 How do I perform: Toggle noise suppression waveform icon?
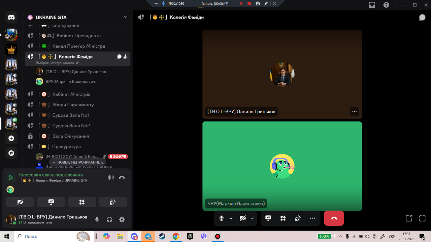click(x=111, y=177)
